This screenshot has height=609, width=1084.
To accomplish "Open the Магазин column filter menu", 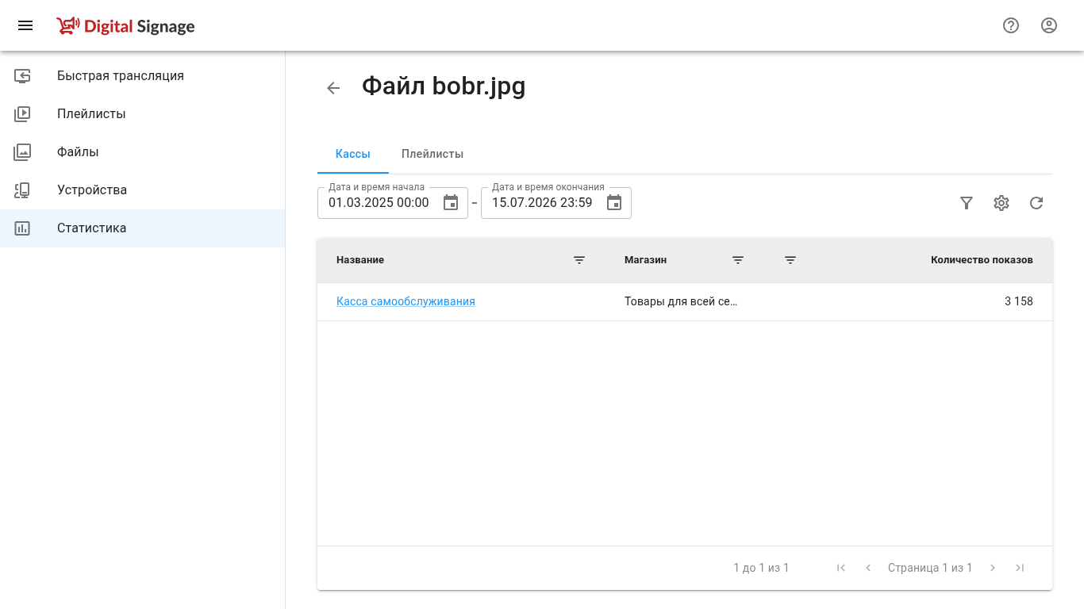I will (738, 260).
